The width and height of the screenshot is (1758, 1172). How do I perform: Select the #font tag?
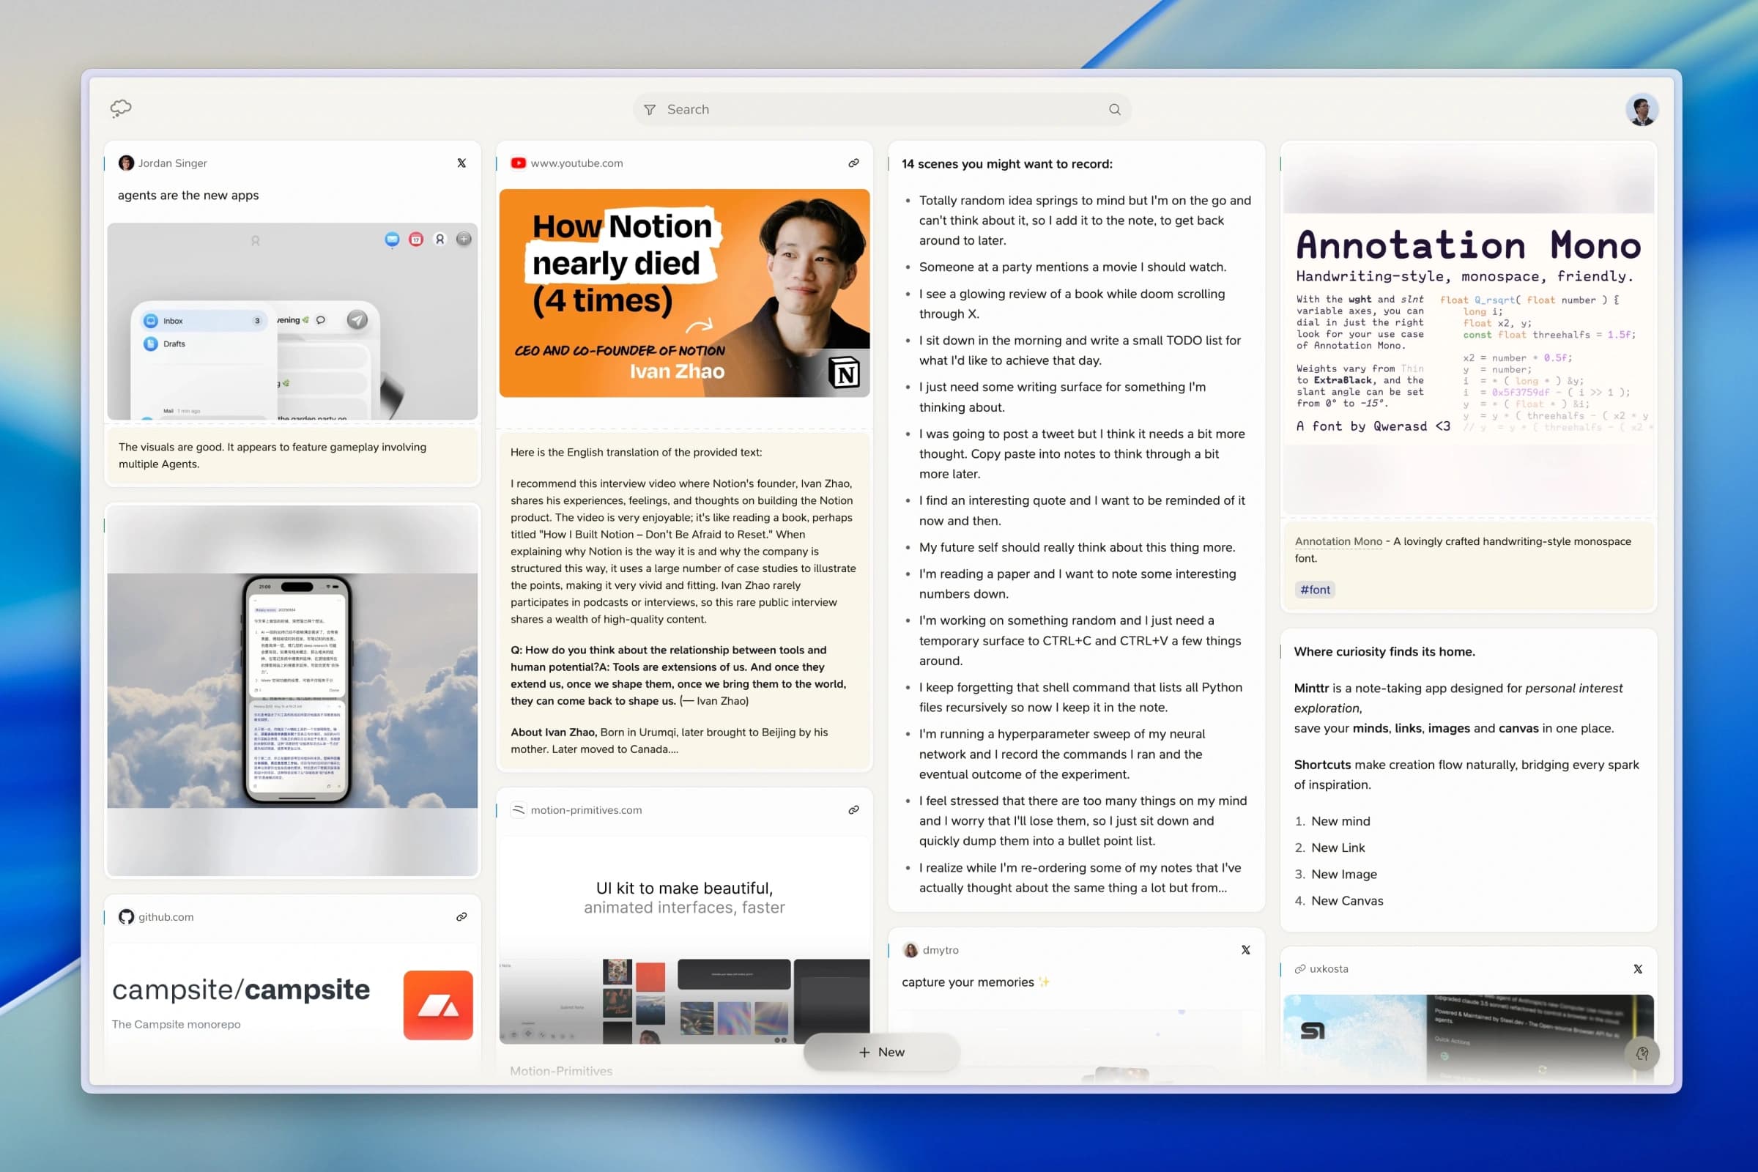1315,590
